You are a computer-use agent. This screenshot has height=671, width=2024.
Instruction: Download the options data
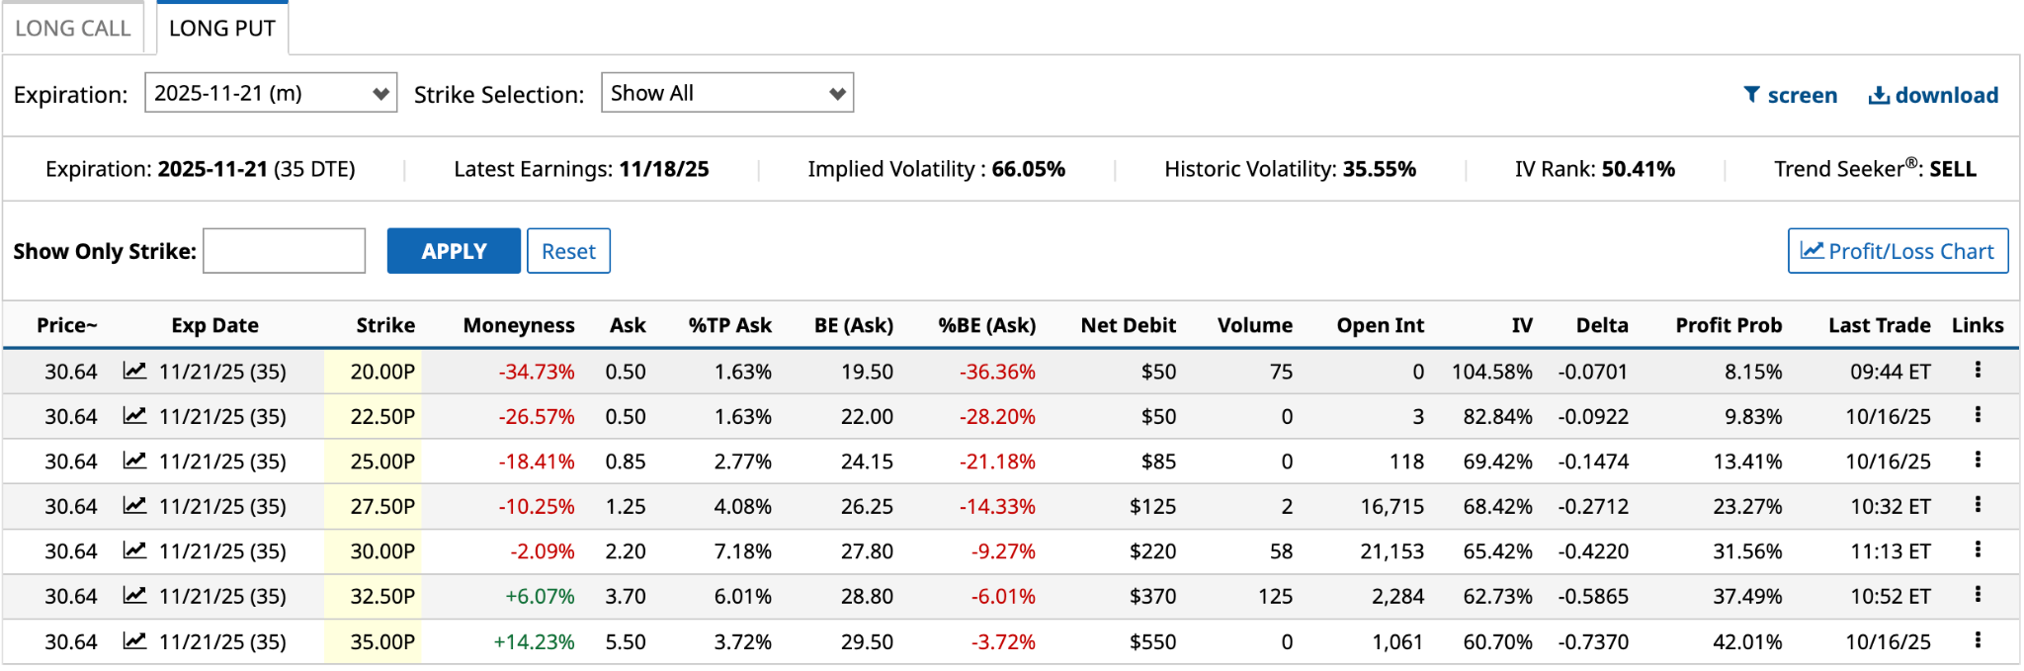click(1933, 95)
